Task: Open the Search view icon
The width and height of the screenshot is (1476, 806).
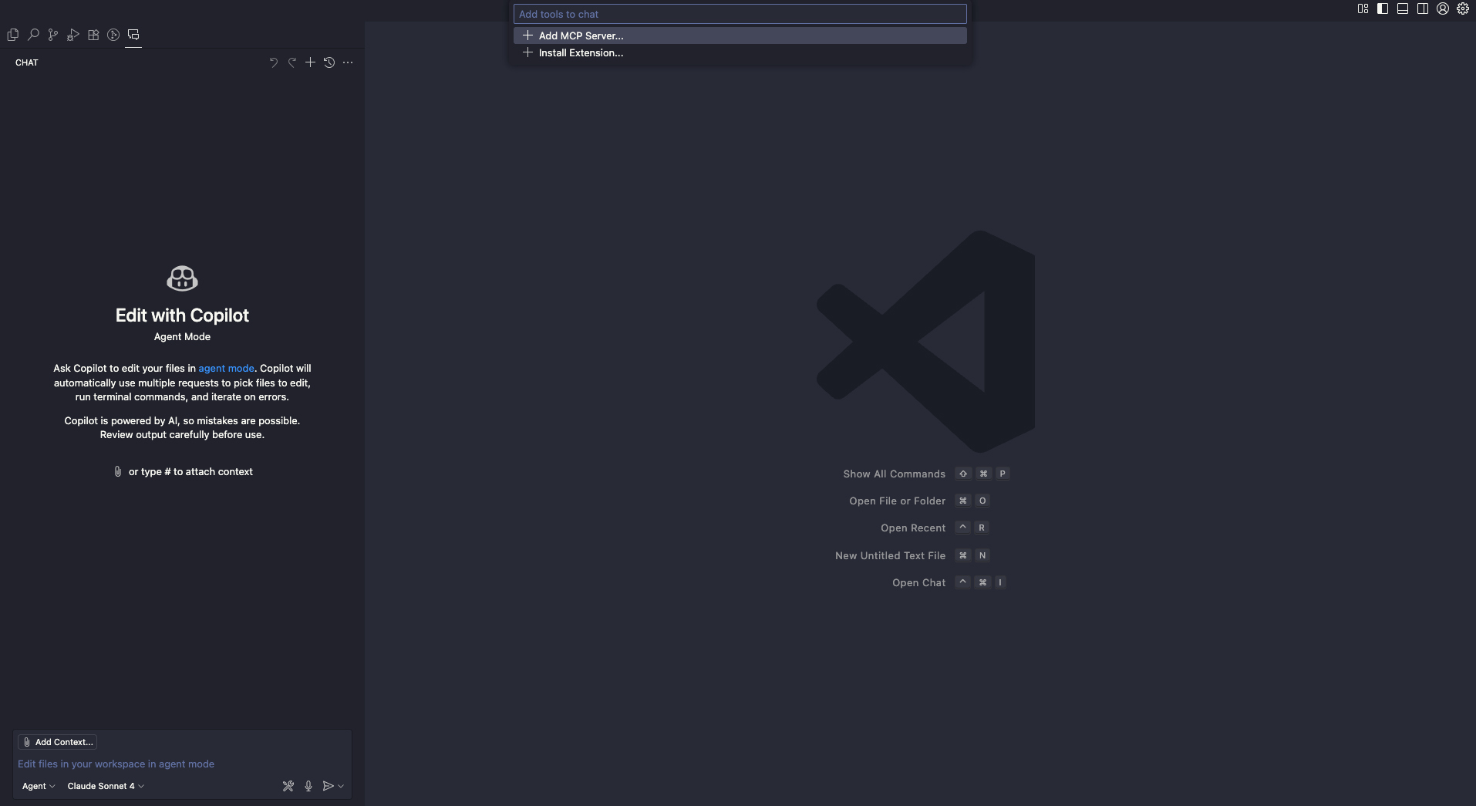Action: tap(33, 35)
